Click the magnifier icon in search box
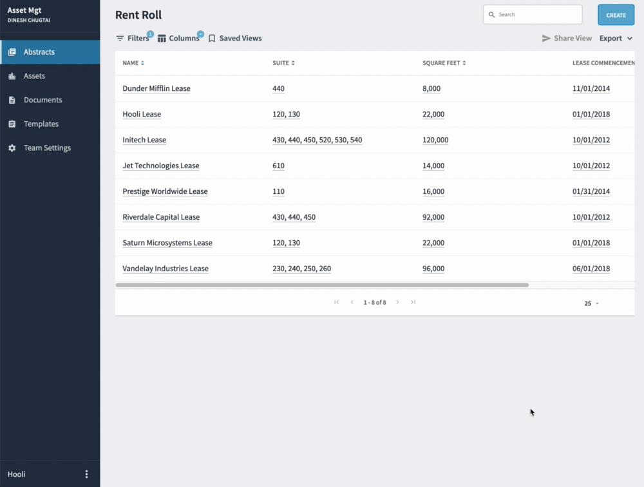644x487 pixels. pyautogui.click(x=491, y=14)
